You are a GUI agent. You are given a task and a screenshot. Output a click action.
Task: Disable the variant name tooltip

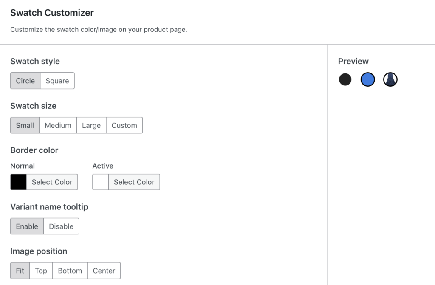tap(61, 226)
